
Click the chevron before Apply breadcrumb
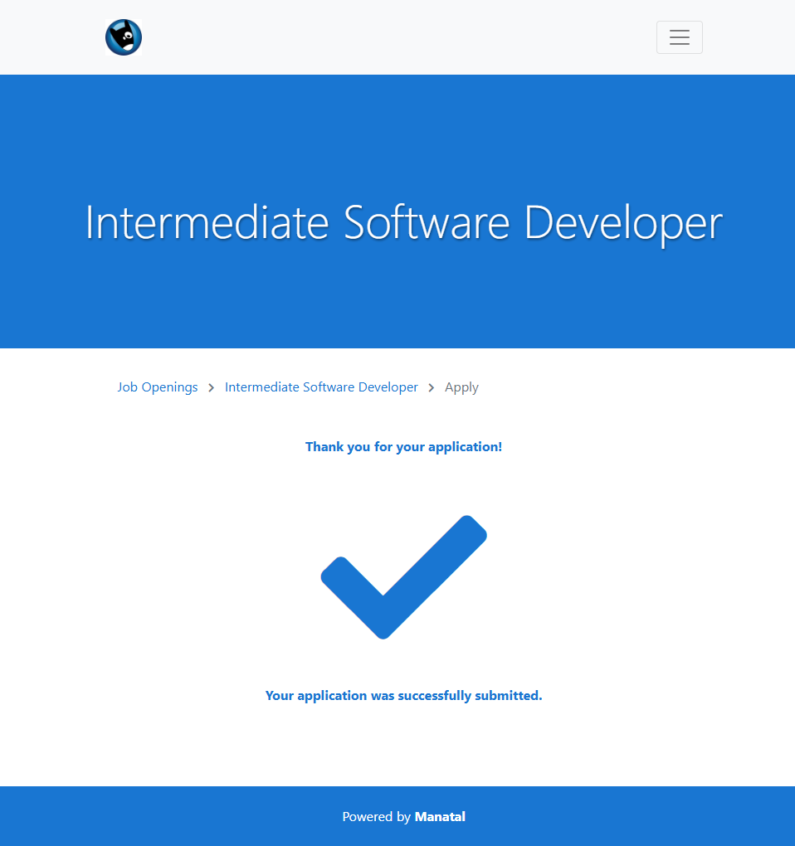pos(432,388)
